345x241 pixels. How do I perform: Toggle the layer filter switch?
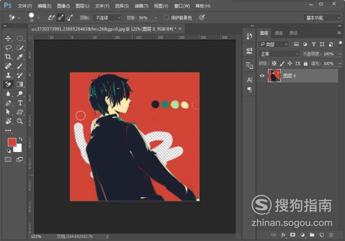[340, 42]
